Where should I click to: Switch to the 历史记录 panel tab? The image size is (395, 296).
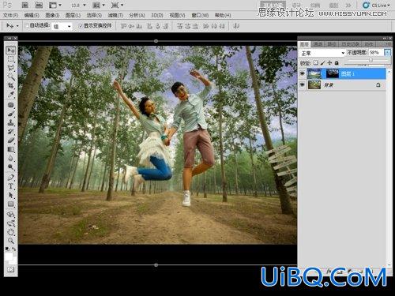[350, 44]
